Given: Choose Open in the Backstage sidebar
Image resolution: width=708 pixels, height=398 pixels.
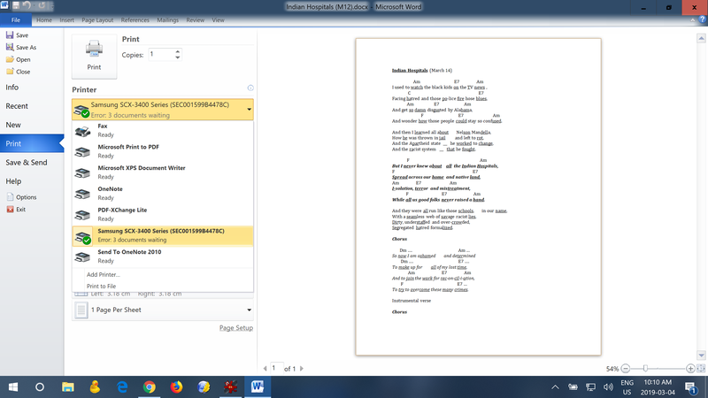Looking at the screenshot, I should click(x=19, y=59).
